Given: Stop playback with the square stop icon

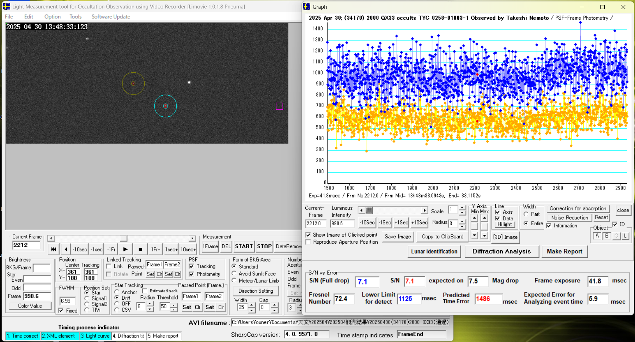Looking at the screenshot, I should [140, 249].
